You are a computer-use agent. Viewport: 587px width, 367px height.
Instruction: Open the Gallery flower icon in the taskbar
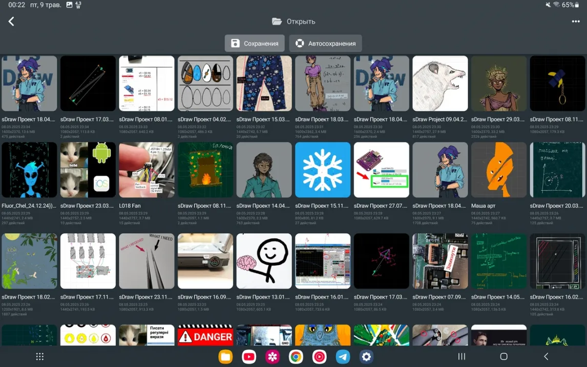point(272,356)
